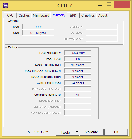
Task: Click the FSB:DRAM ratio field
Action: [x=78, y=59]
